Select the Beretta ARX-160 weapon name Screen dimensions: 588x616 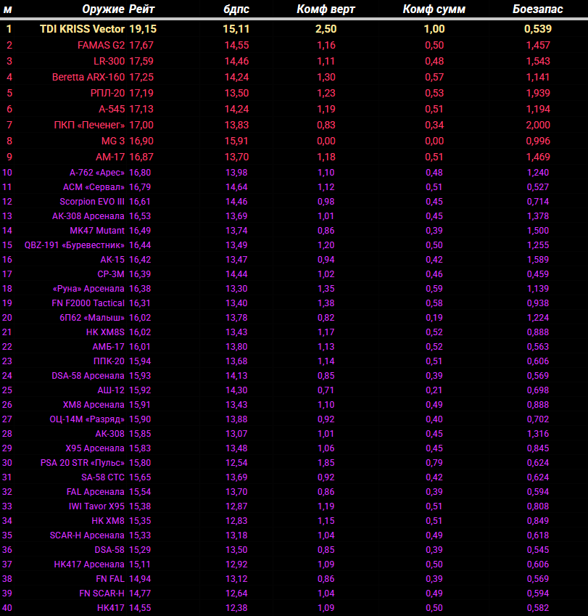(88, 77)
